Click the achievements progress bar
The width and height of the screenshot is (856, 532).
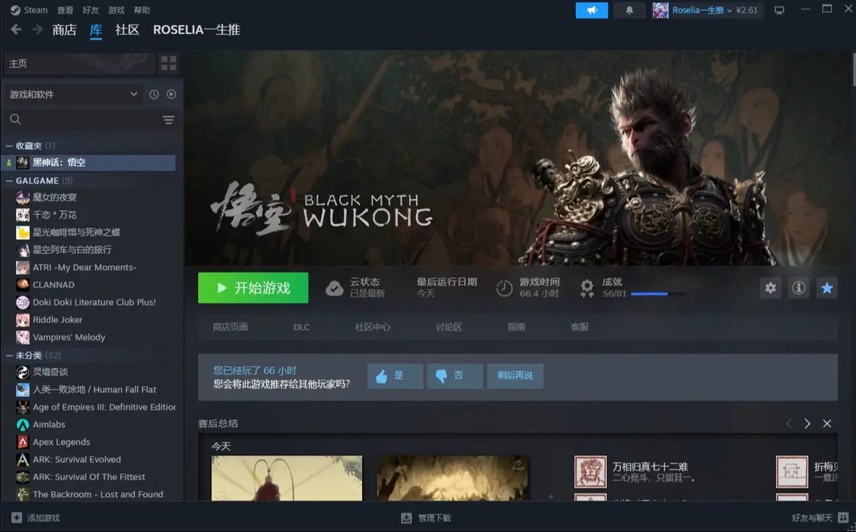tap(657, 294)
